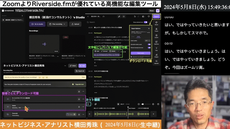230x129 pixels.
Task: Click the split/cut tool icon above timeline
Action: click(x=88, y=104)
